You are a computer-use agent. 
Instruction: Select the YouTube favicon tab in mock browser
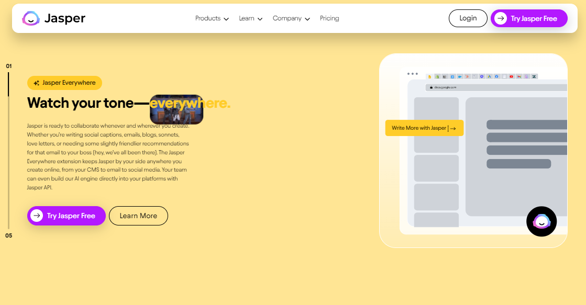pos(511,76)
